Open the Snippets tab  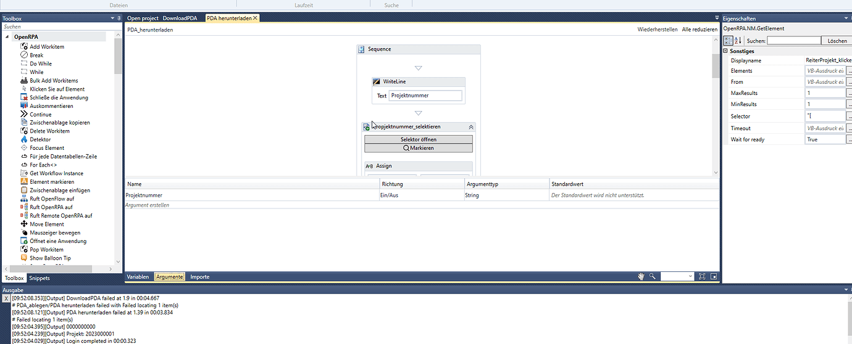pyautogui.click(x=39, y=278)
